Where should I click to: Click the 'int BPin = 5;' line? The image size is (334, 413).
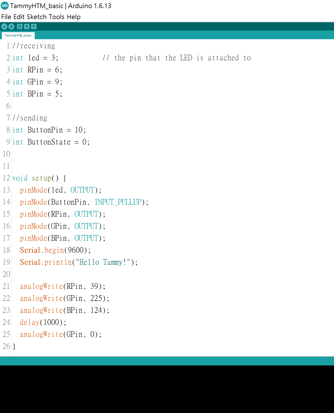(x=37, y=94)
